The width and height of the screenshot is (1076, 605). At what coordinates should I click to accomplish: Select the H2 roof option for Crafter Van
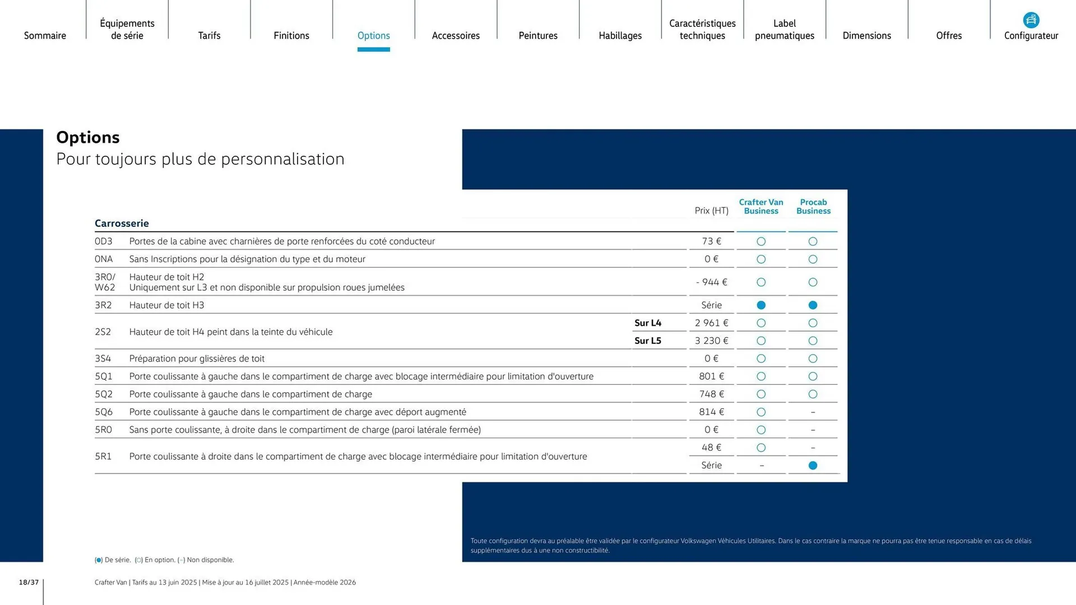click(x=760, y=282)
